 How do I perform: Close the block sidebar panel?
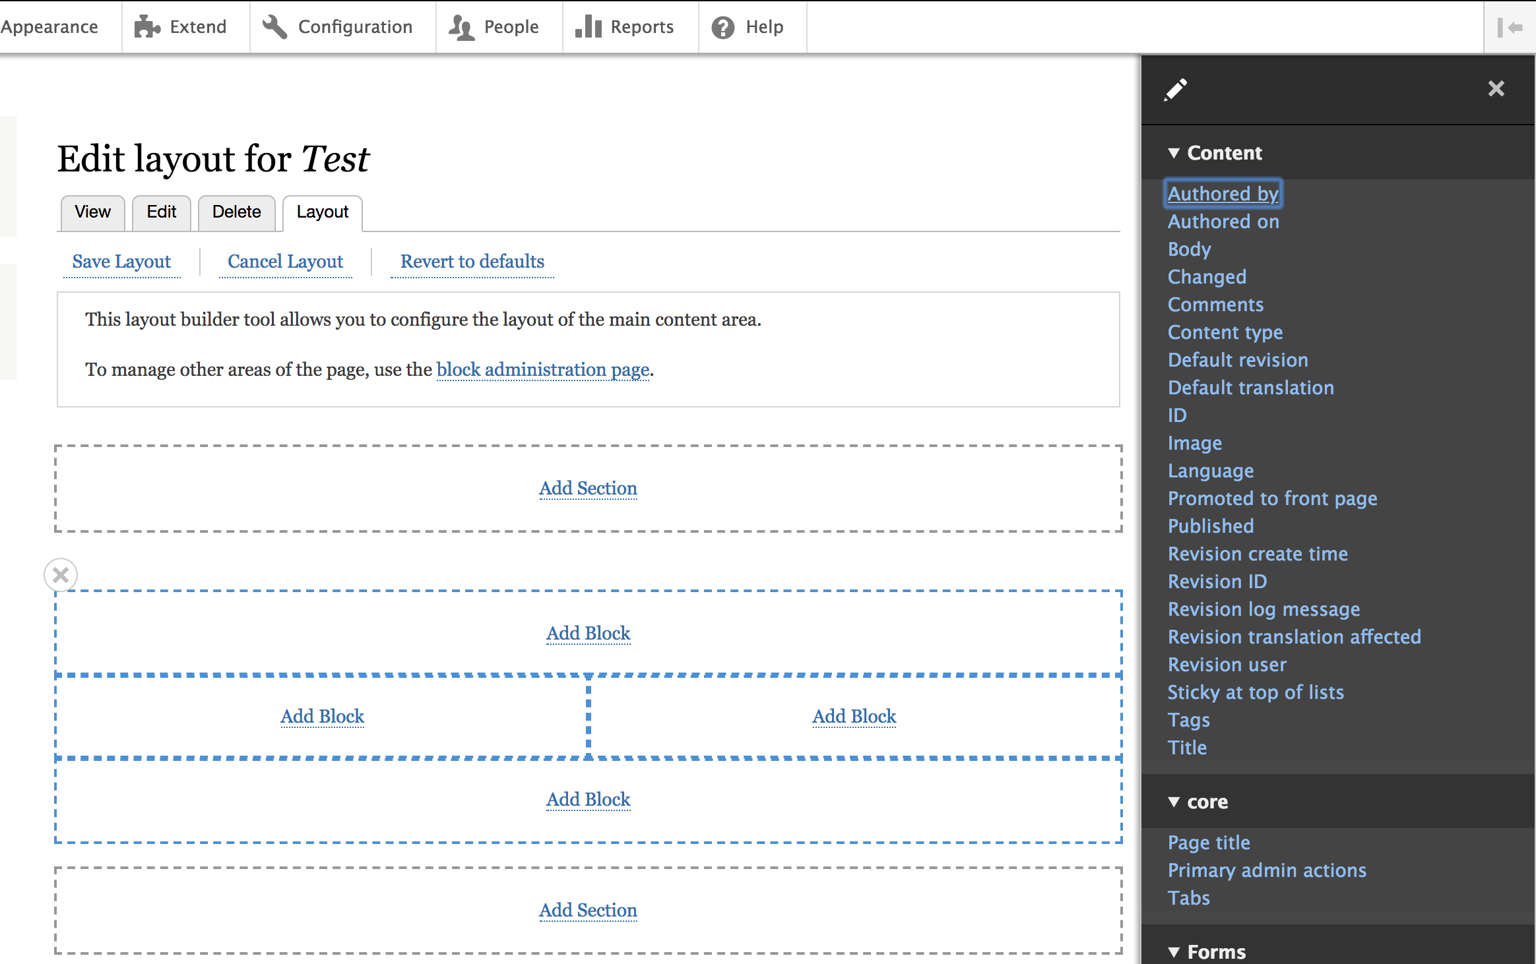pos(1496,88)
